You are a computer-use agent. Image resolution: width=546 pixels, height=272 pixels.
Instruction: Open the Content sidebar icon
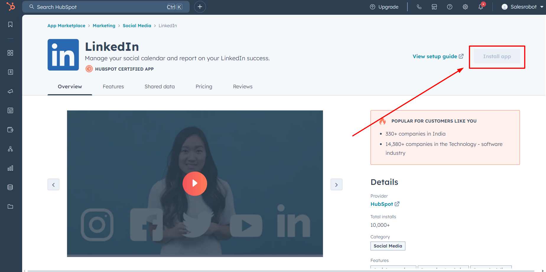[x=10, y=110]
